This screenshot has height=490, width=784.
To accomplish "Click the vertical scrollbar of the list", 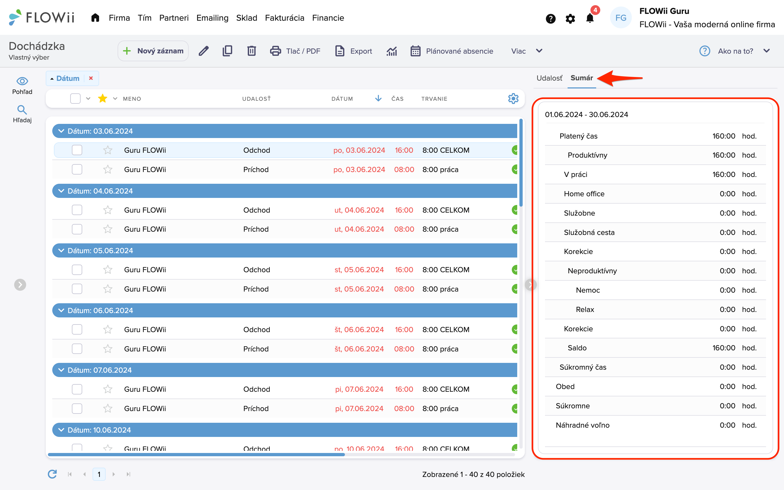I will click(x=521, y=163).
